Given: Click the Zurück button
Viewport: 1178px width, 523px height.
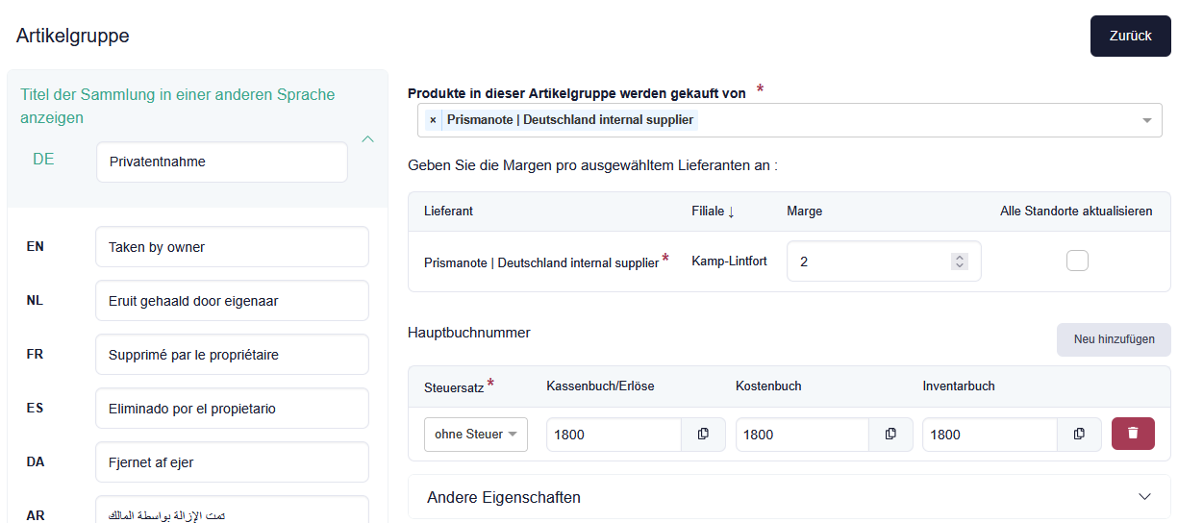Looking at the screenshot, I should (1130, 36).
